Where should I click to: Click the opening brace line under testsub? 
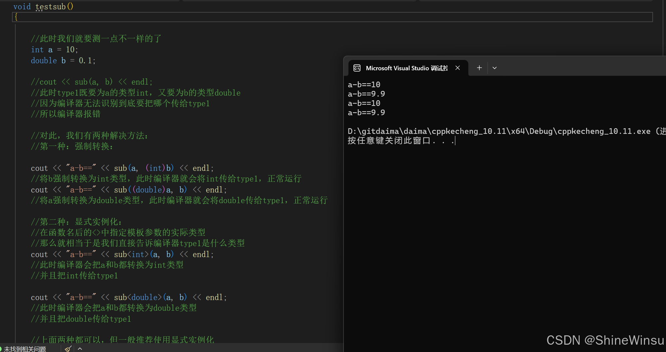[16, 17]
